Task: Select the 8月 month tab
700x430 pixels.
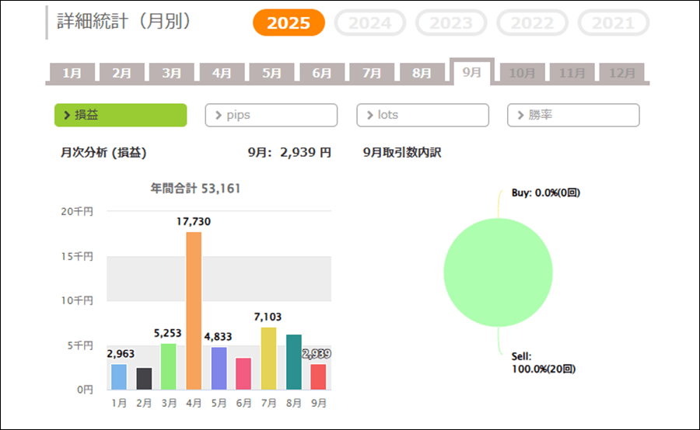Action: tap(422, 73)
